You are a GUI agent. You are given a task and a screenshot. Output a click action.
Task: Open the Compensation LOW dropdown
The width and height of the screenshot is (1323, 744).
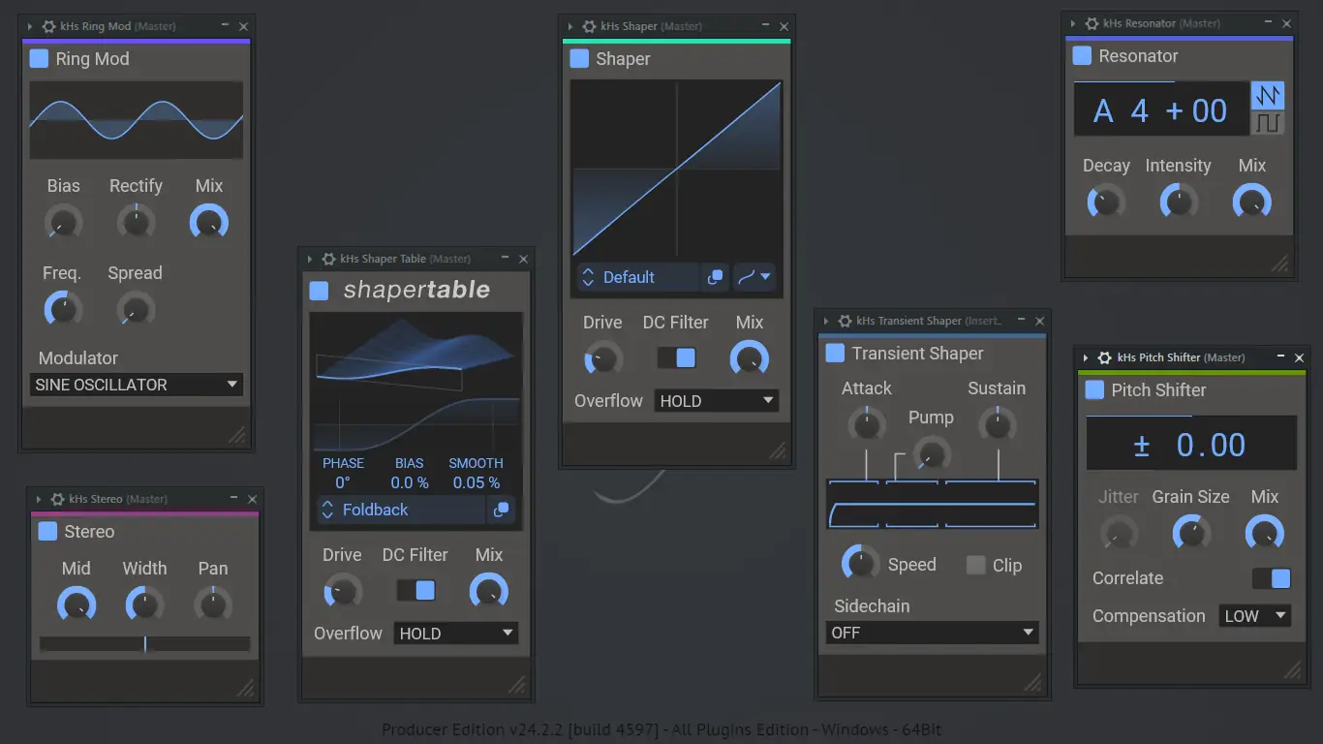coord(1255,616)
